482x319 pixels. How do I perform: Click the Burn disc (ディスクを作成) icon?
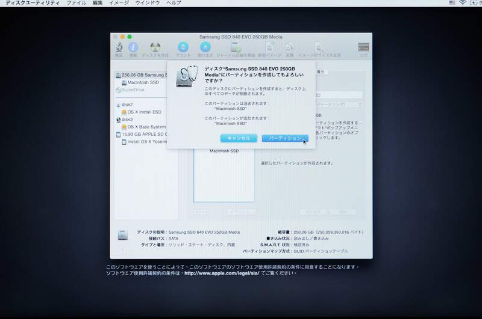[x=155, y=47]
